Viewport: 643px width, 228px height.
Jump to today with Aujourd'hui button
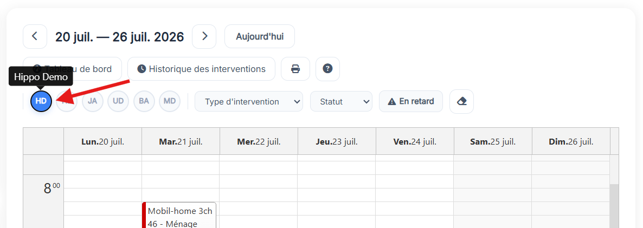coord(260,36)
